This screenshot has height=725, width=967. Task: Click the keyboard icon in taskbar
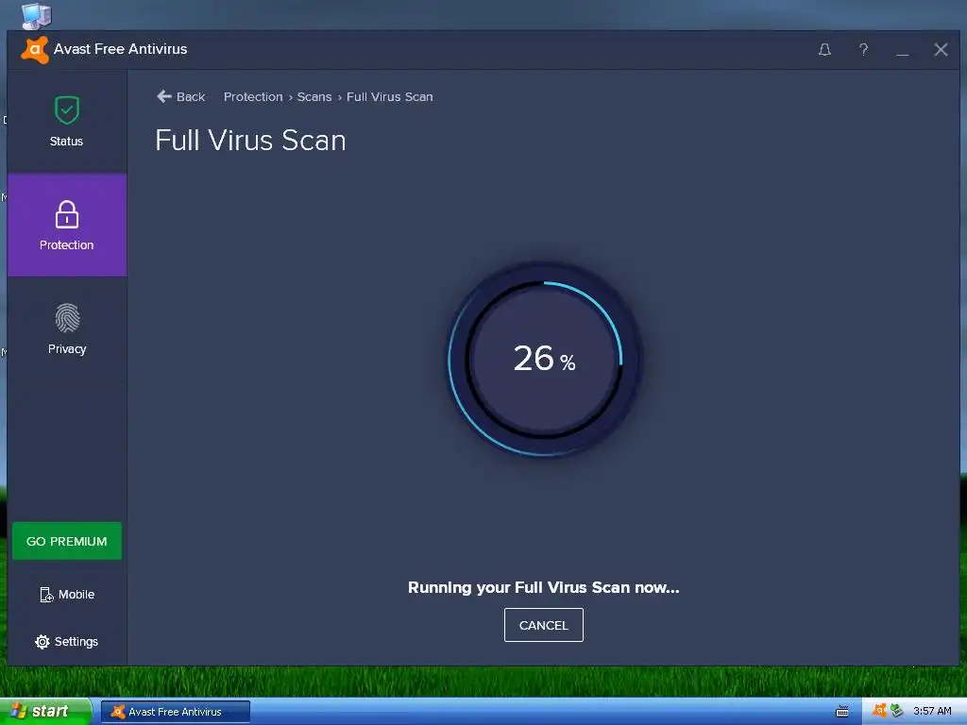click(841, 712)
